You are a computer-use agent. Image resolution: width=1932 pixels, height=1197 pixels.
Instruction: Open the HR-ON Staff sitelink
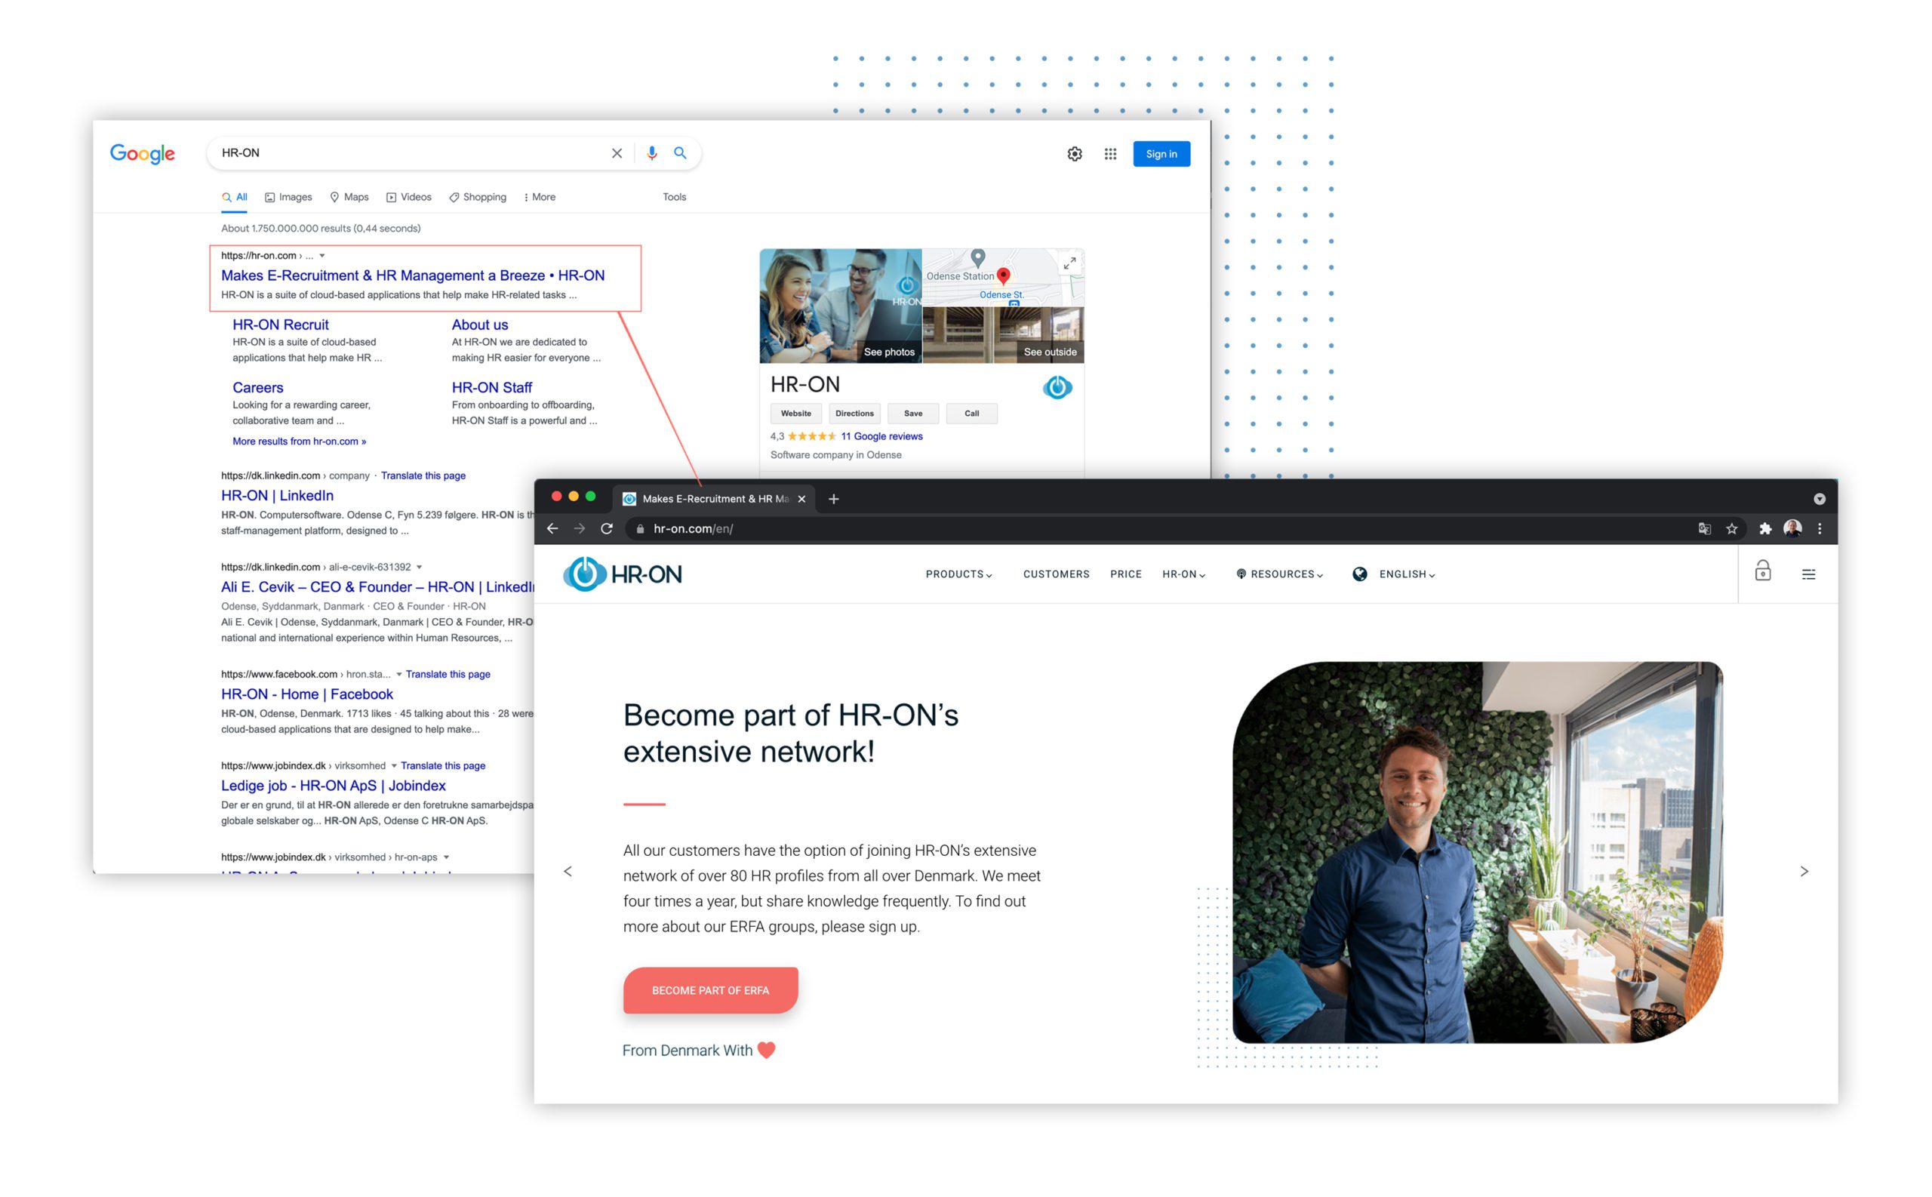click(491, 387)
